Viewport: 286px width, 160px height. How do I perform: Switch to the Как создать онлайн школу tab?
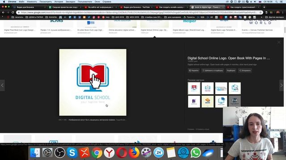172,7
